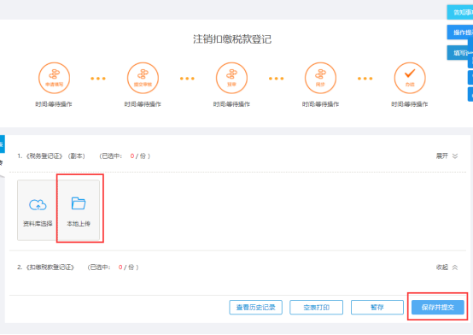Click the 注销扣缴税款登记 page title
473x335 pixels.
point(232,39)
